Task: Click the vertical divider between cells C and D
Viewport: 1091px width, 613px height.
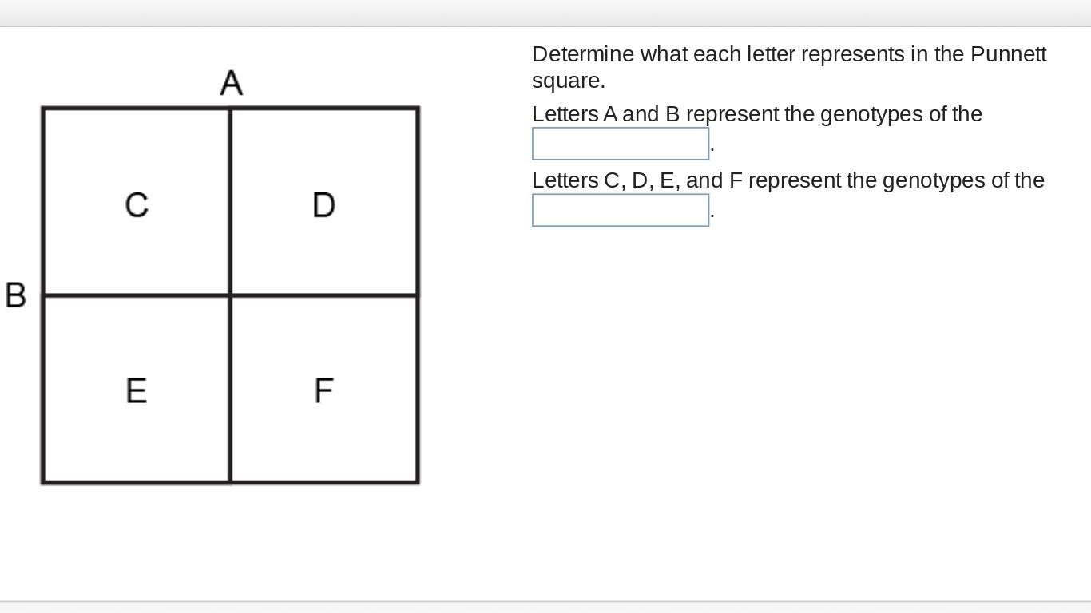Action: [x=231, y=201]
